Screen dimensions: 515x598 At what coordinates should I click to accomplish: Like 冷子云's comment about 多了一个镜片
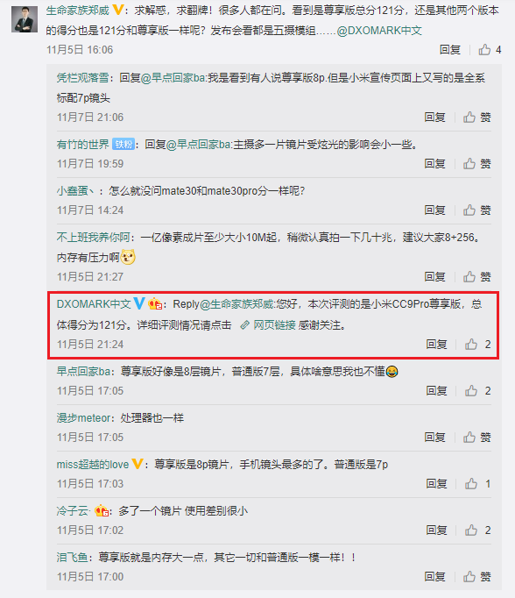tap(477, 530)
